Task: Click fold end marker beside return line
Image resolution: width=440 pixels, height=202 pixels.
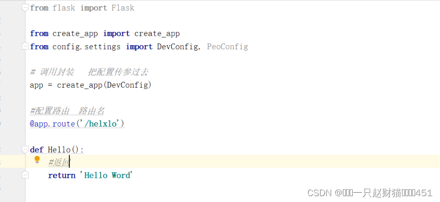Action: click(x=25, y=175)
